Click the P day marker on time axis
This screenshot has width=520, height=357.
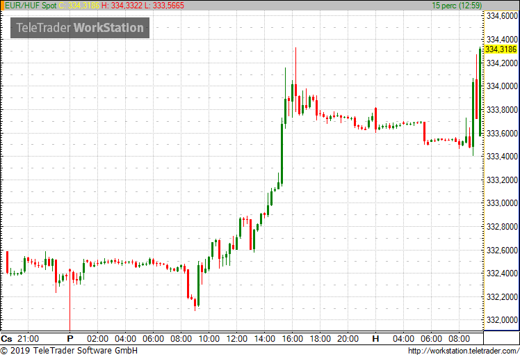70,339
